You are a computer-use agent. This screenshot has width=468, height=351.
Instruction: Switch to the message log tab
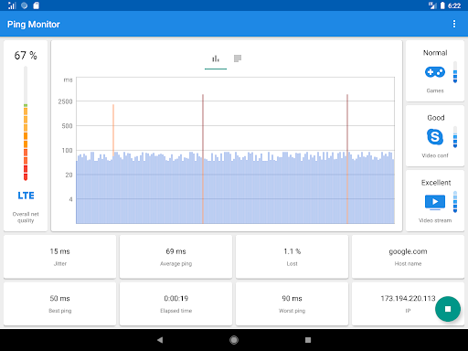click(238, 58)
